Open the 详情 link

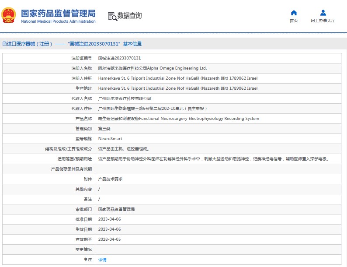tap(102, 260)
